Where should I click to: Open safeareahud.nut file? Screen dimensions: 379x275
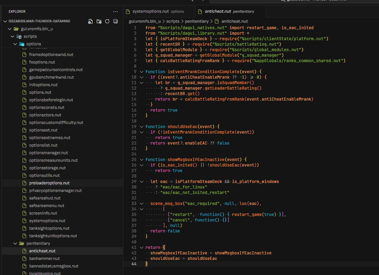tap(62, 198)
